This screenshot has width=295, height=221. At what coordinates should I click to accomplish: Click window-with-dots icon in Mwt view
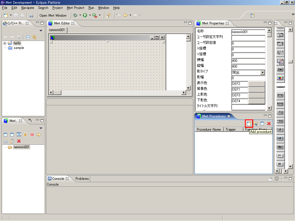click(x=19, y=135)
